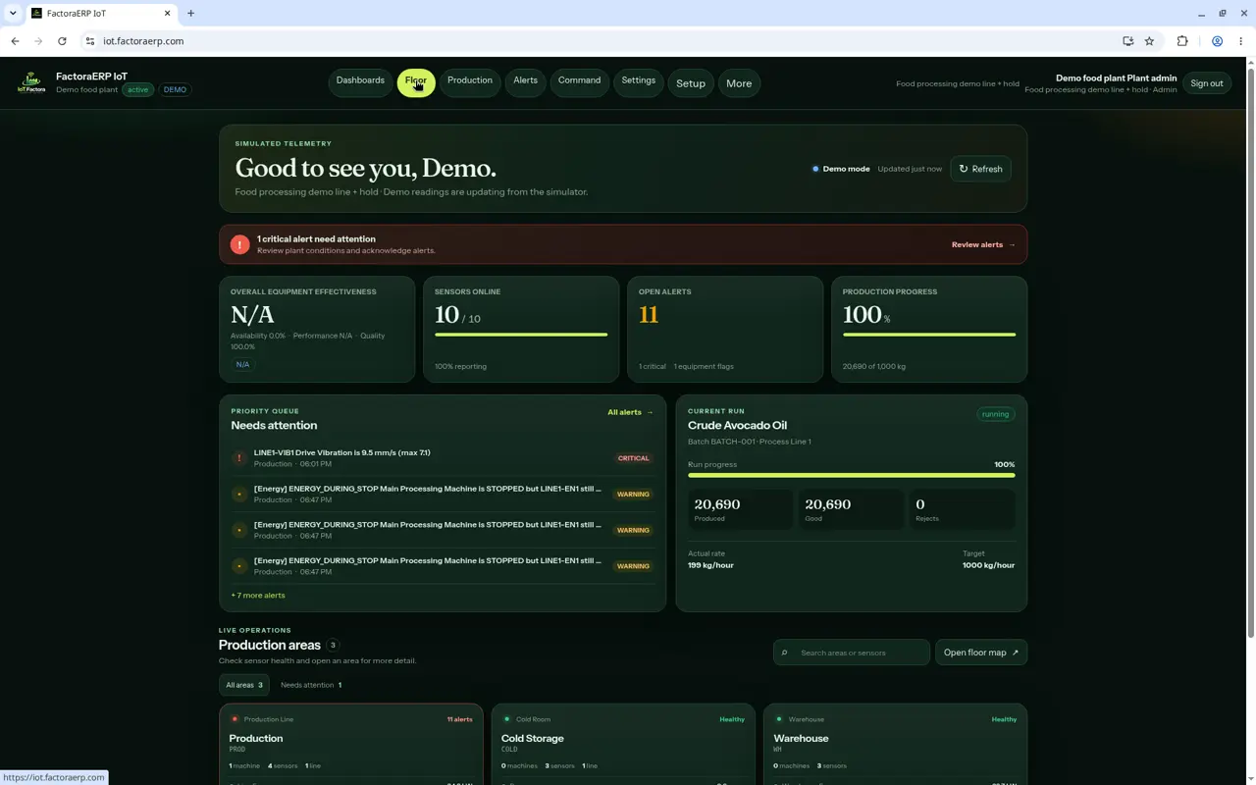The width and height of the screenshot is (1256, 785).
Task: Expand the More menu
Action: [x=739, y=83]
